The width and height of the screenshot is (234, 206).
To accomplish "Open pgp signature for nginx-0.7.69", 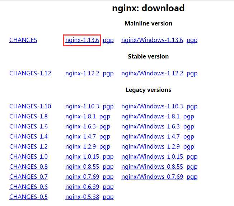I will pos(108,177).
